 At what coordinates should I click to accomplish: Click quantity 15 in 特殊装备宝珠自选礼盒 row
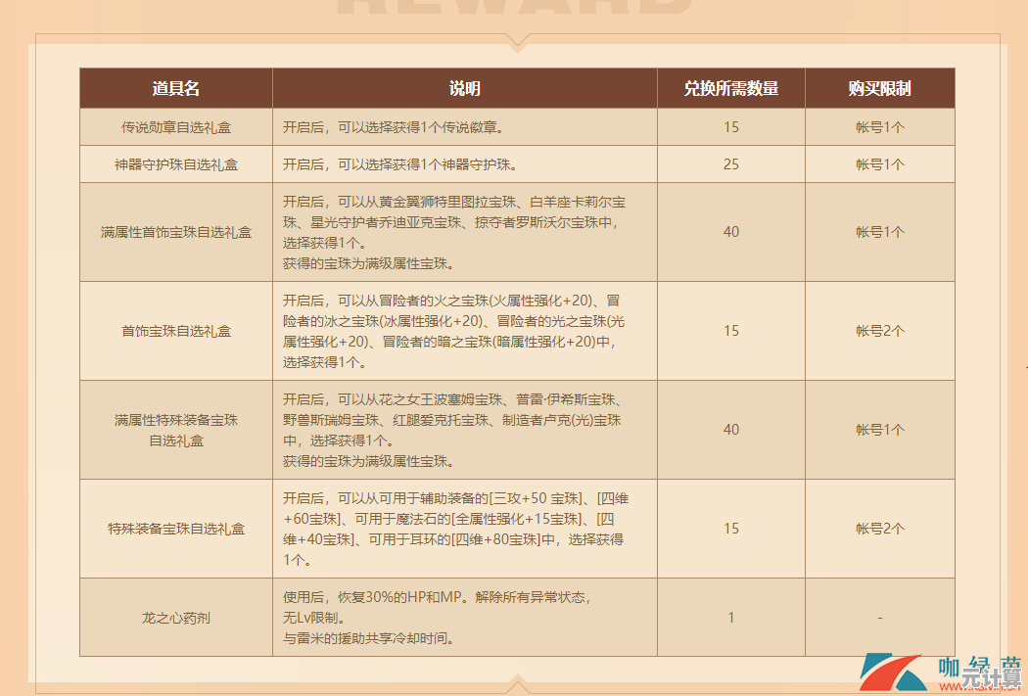(731, 529)
